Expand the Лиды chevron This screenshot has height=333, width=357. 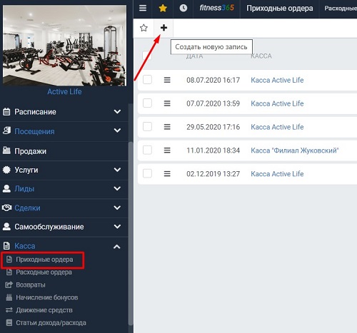117,188
